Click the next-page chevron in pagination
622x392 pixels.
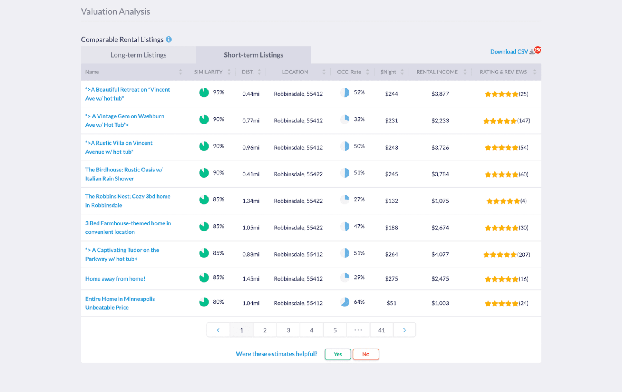[405, 330]
